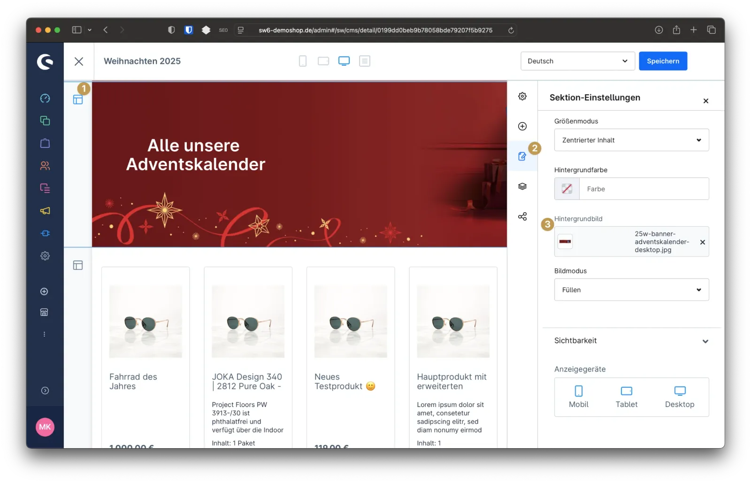This screenshot has width=751, height=483.
Task: Open the Marketing megaphone icon
Action: point(45,211)
